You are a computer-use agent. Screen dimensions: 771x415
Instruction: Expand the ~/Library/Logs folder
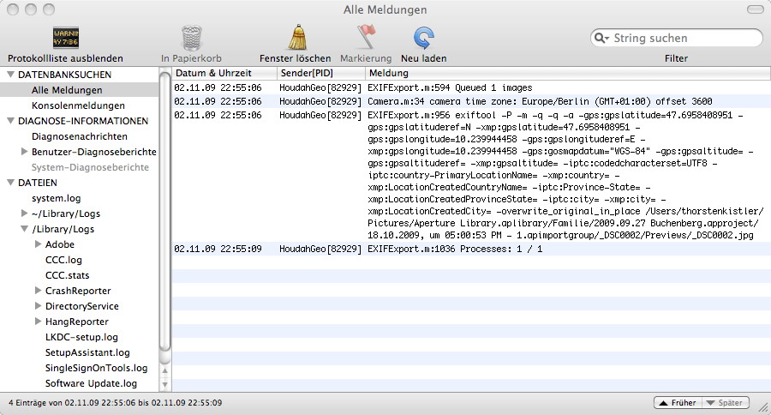coord(24,214)
